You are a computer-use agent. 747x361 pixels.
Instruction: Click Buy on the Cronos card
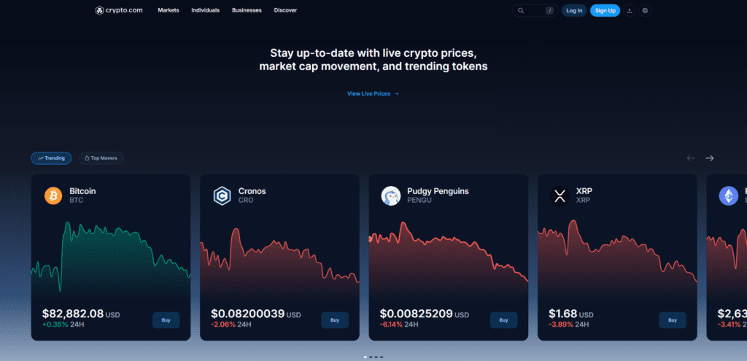(335, 320)
